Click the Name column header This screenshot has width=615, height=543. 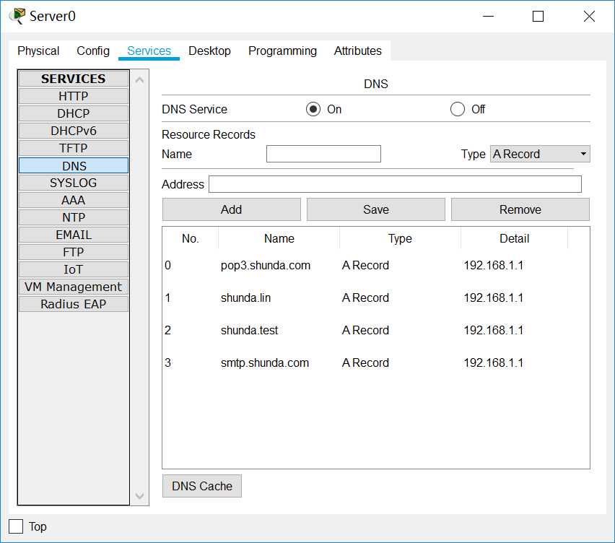click(279, 238)
